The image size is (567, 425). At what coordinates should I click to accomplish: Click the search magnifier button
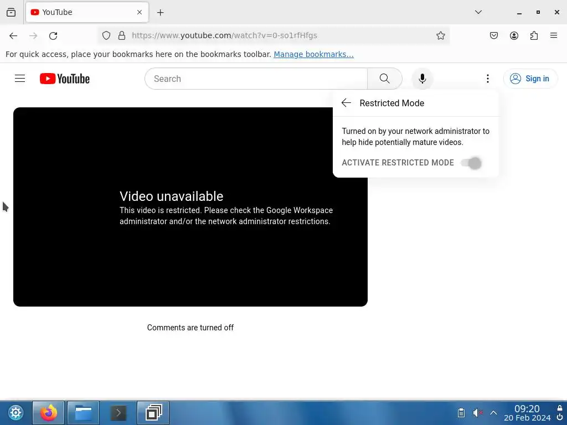[x=384, y=79]
